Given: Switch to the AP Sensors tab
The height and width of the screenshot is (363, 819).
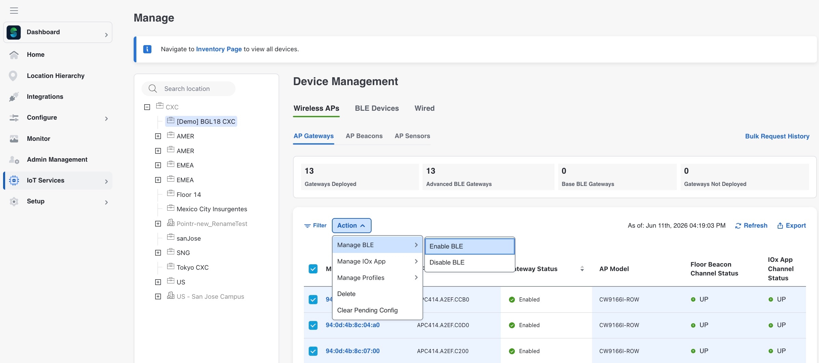Looking at the screenshot, I should click(x=412, y=136).
